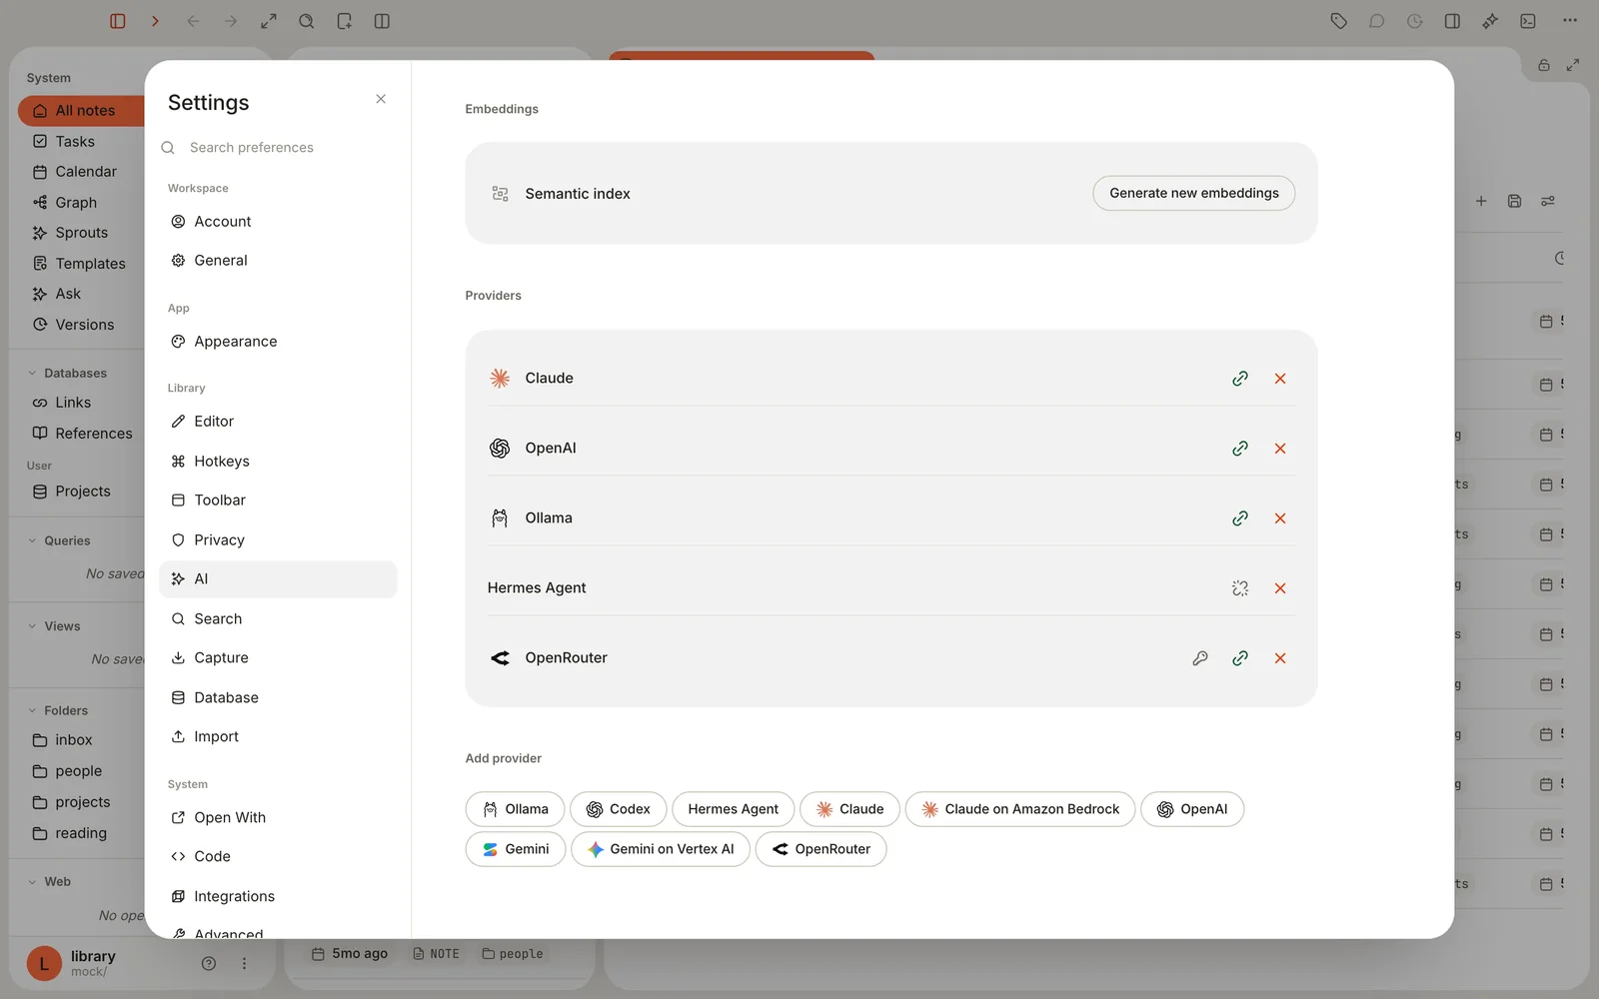This screenshot has width=1599, height=999.
Task: Click the link icon in the Claude row
Action: [x=1240, y=379]
